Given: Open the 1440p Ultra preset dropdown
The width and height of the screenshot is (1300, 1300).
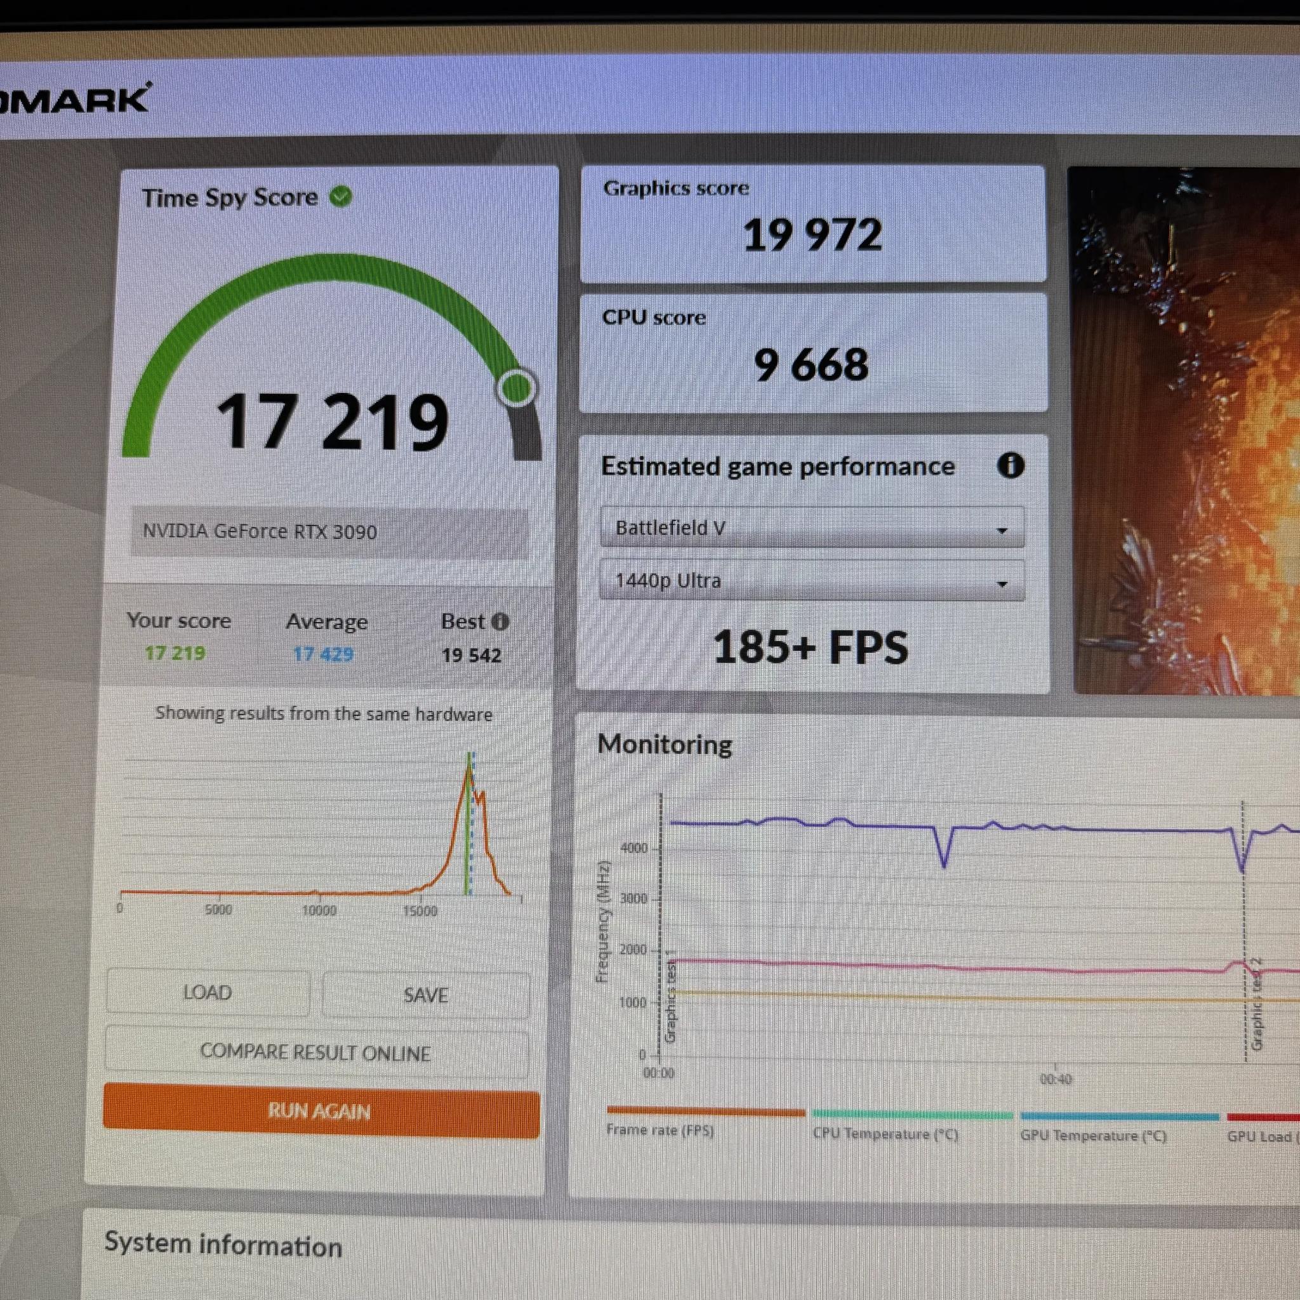Looking at the screenshot, I should tap(811, 581).
